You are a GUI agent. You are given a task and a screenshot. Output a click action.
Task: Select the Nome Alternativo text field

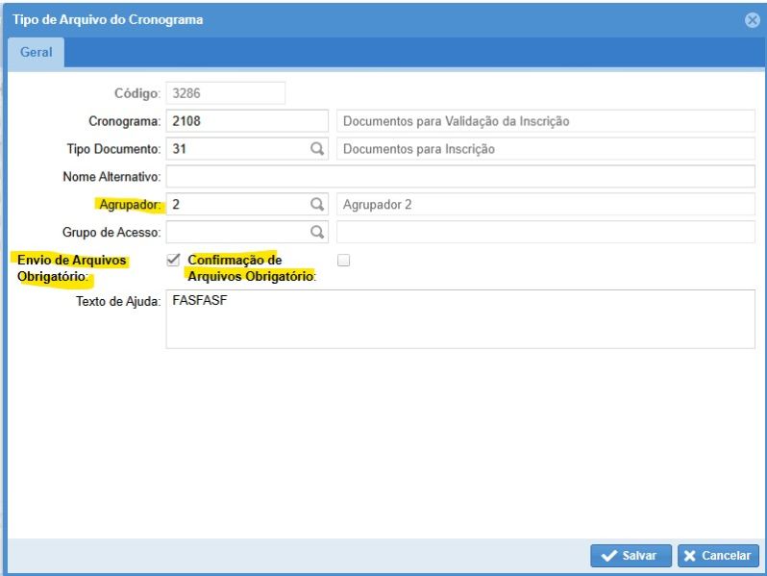(x=459, y=177)
